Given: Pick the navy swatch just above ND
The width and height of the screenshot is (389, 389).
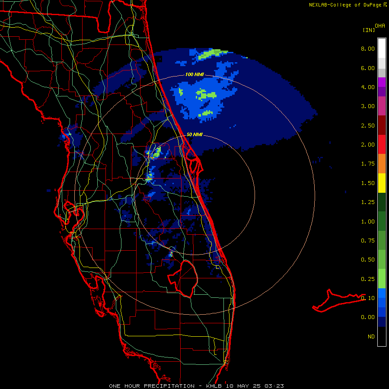Looking at the screenshot, I should 382,322.
